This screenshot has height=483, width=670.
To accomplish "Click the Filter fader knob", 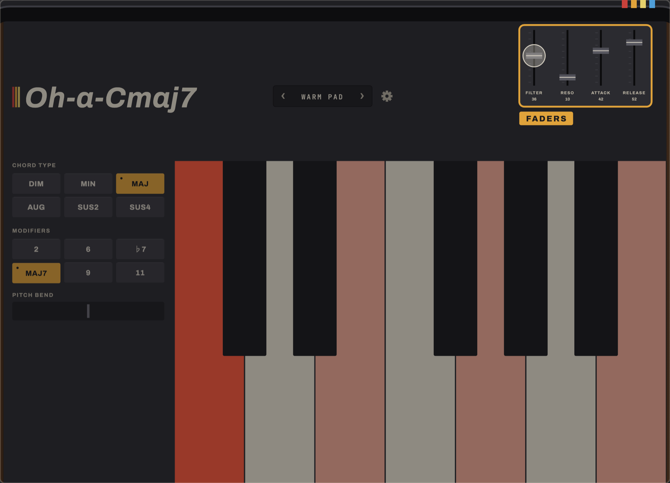I will [x=534, y=56].
